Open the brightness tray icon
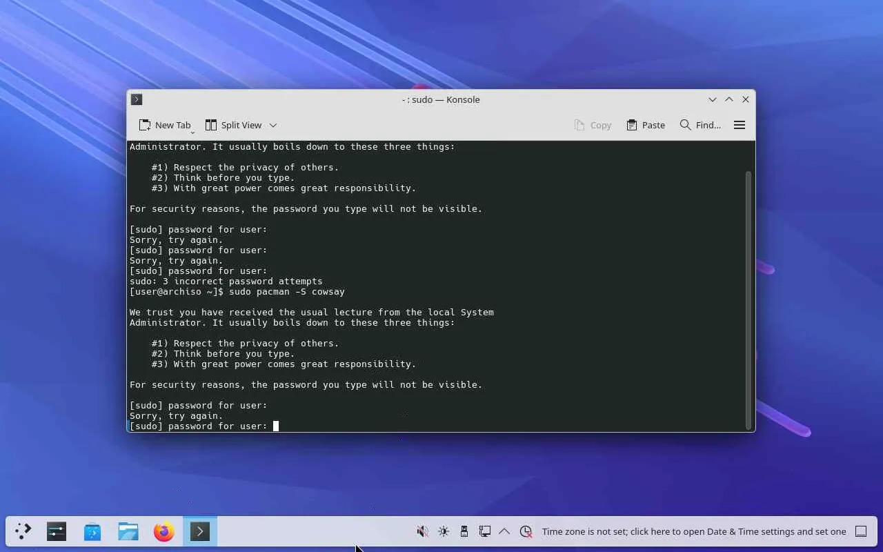This screenshot has width=883, height=552. point(444,531)
